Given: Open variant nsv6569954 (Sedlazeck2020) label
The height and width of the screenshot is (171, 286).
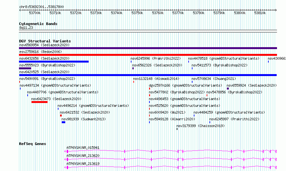Looking at the screenshot, I should (x=44, y=45).
